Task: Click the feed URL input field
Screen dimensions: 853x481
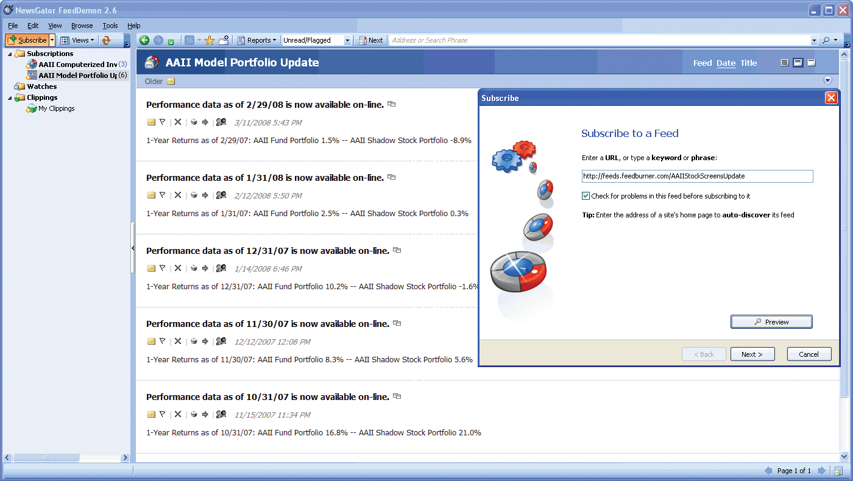Action: pos(697,176)
